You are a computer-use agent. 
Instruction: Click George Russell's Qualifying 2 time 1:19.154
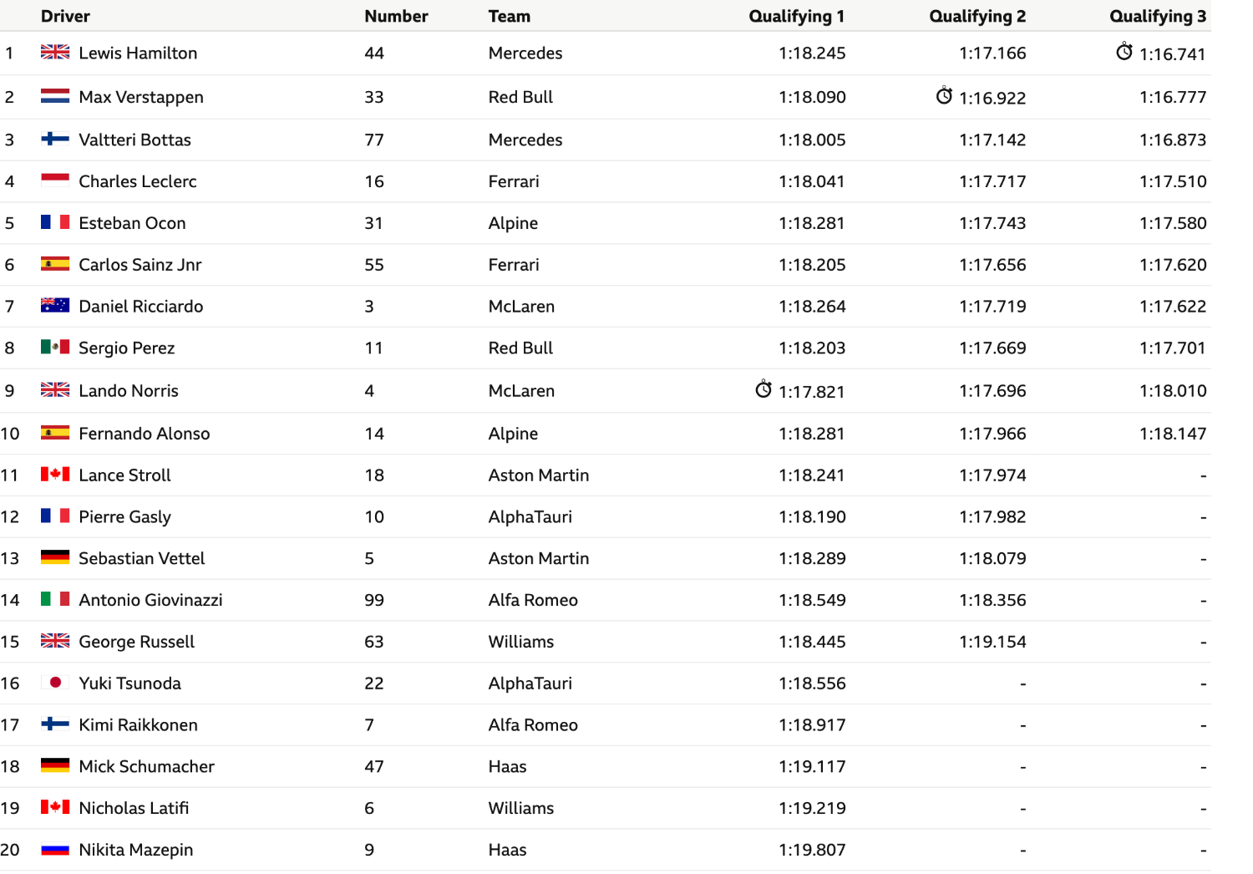992,642
